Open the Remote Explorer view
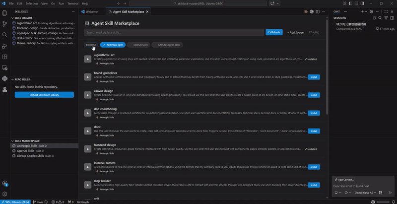The image size is (397, 204). [4, 68]
